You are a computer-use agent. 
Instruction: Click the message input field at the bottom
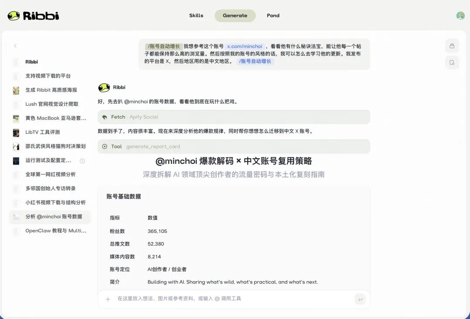[218, 299]
